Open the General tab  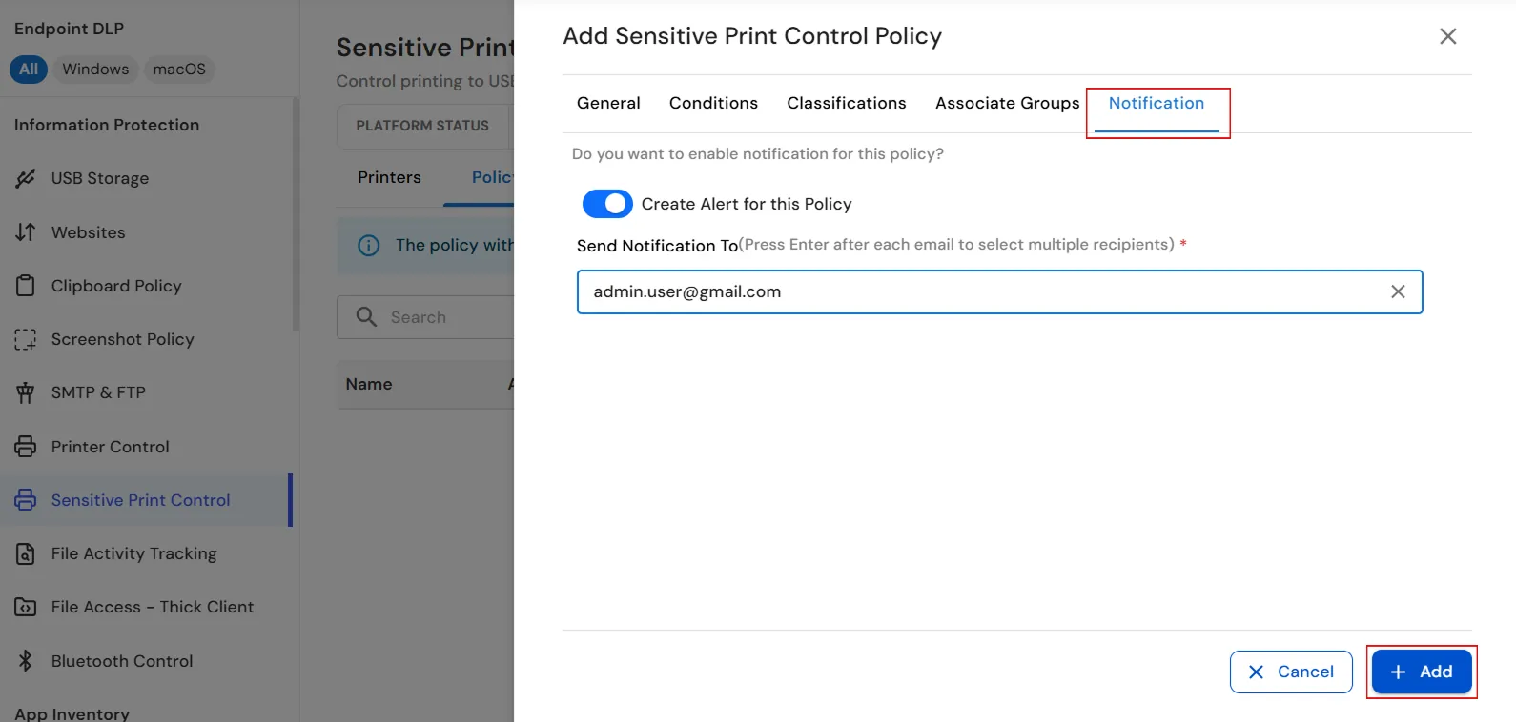click(x=608, y=103)
